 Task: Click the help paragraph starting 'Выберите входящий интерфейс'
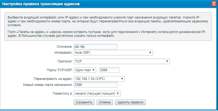[108, 22]
